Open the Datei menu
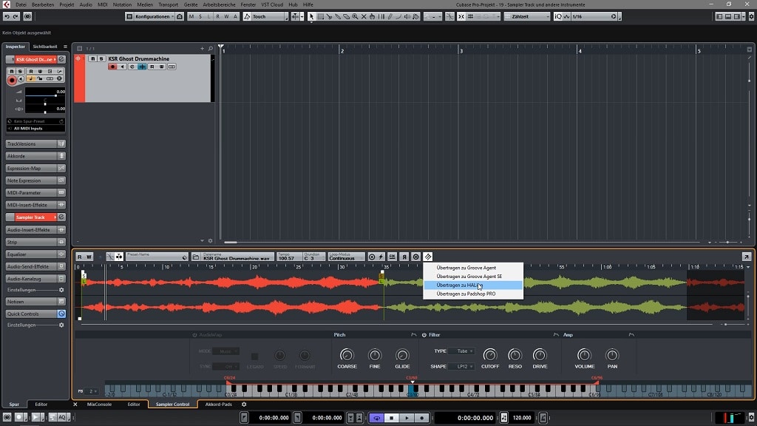This screenshot has width=757, height=426. click(21, 5)
